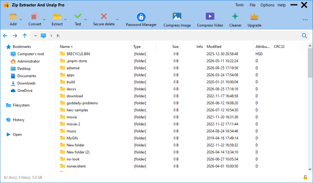The width and height of the screenshot is (313, 183).
Task: Go up one folder level
Action: 25,36
